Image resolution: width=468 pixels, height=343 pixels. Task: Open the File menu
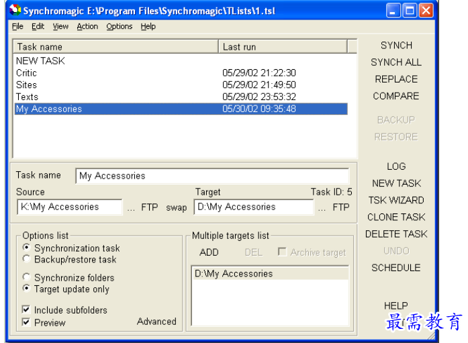17,27
